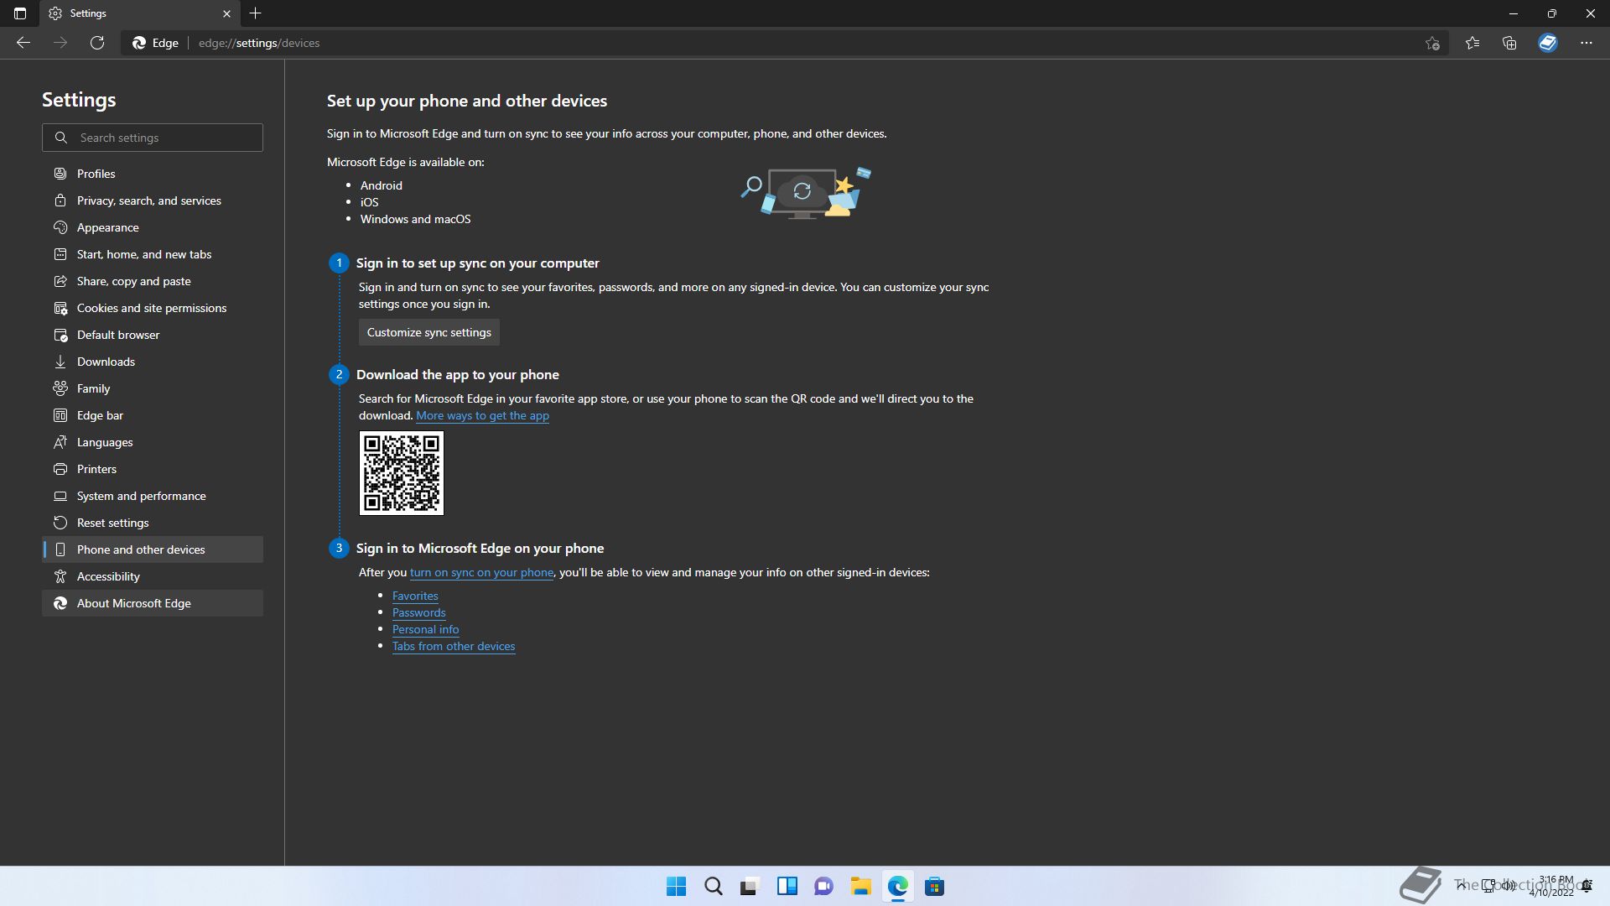This screenshot has width=1610, height=906.
Task: Open Privacy, search, and services
Action: [x=153, y=200]
